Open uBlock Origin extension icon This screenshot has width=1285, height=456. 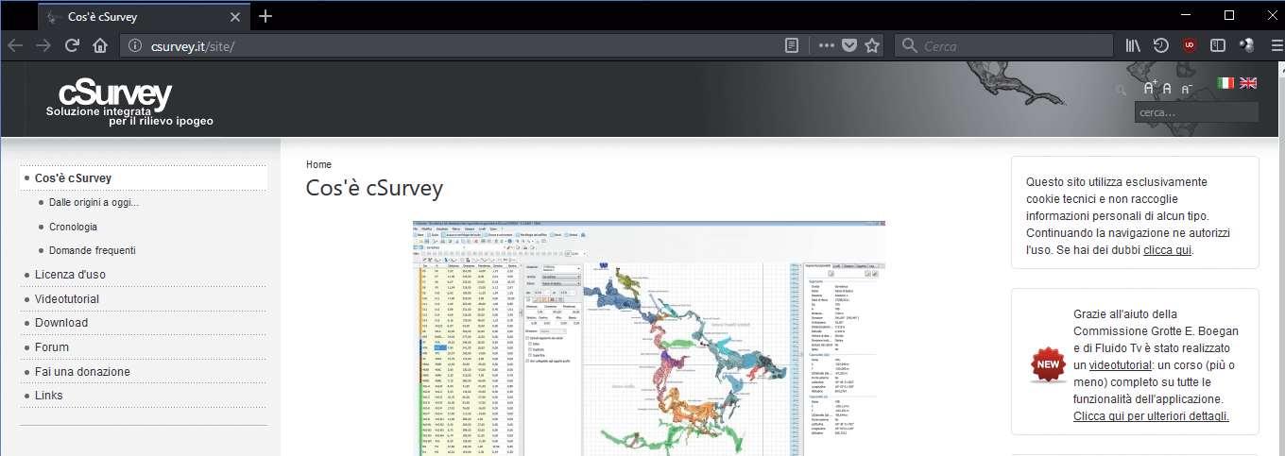(1190, 45)
